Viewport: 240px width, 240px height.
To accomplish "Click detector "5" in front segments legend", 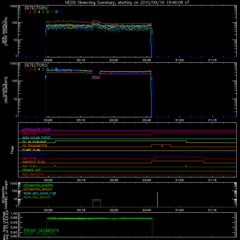I will [x=43, y=12].
